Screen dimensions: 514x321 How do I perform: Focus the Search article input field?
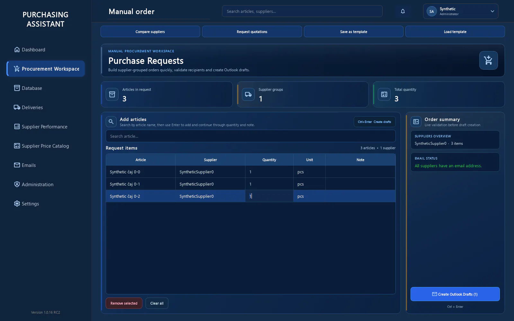251,136
